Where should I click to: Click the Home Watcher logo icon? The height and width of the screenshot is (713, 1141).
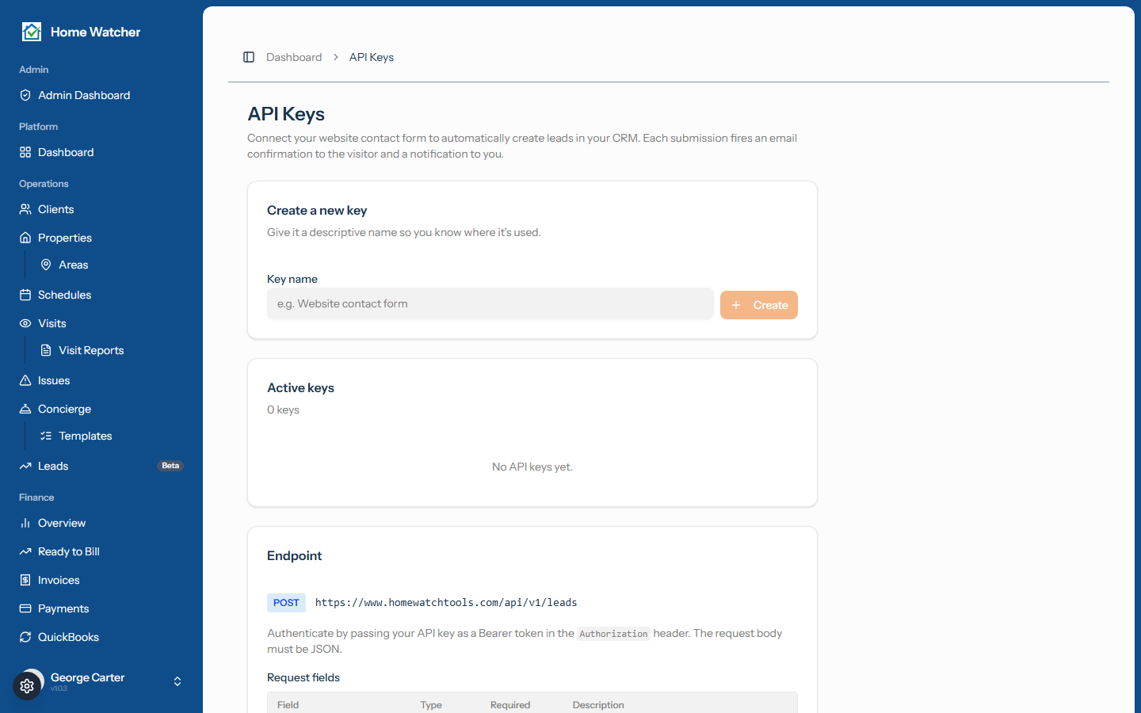point(32,32)
